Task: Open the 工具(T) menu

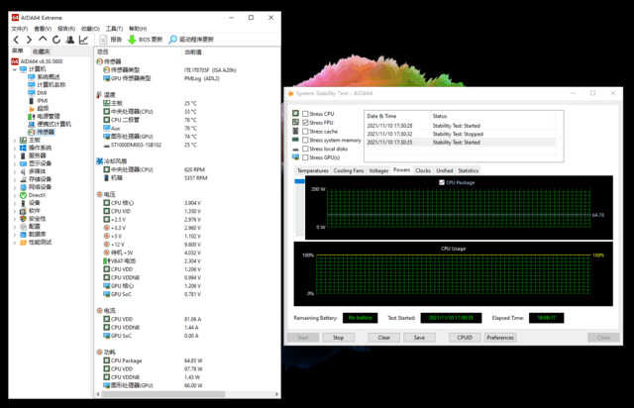Action: (114, 29)
